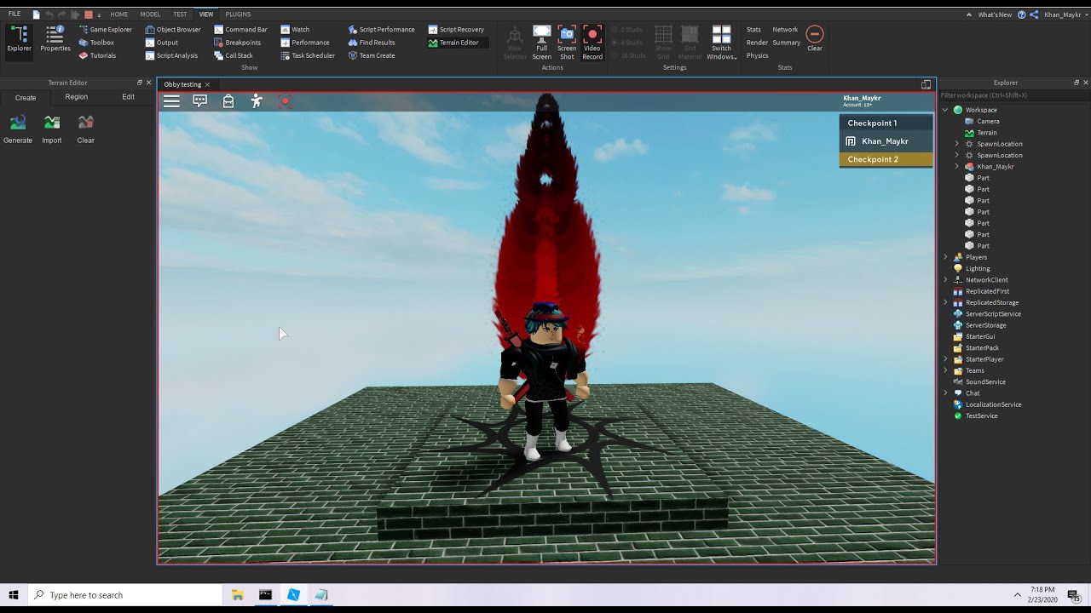Show Summary stats

(x=787, y=43)
